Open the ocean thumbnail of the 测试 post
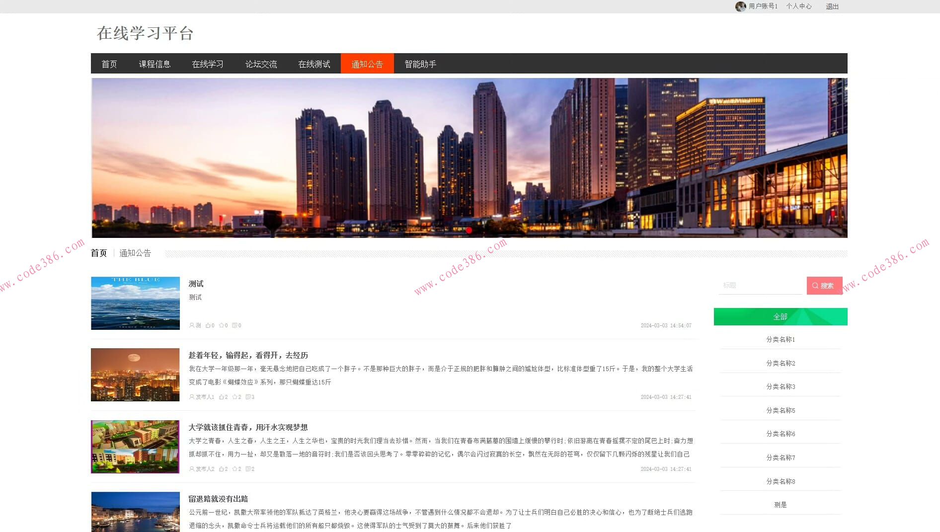 135,303
